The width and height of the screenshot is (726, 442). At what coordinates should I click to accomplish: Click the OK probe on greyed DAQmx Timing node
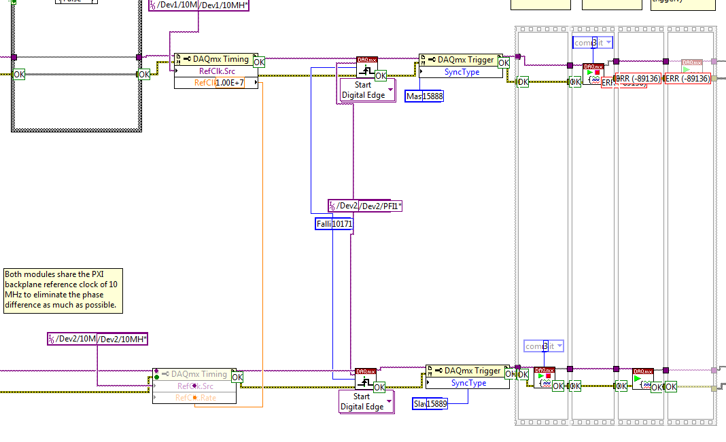pyautogui.click(x=237, y=377)
